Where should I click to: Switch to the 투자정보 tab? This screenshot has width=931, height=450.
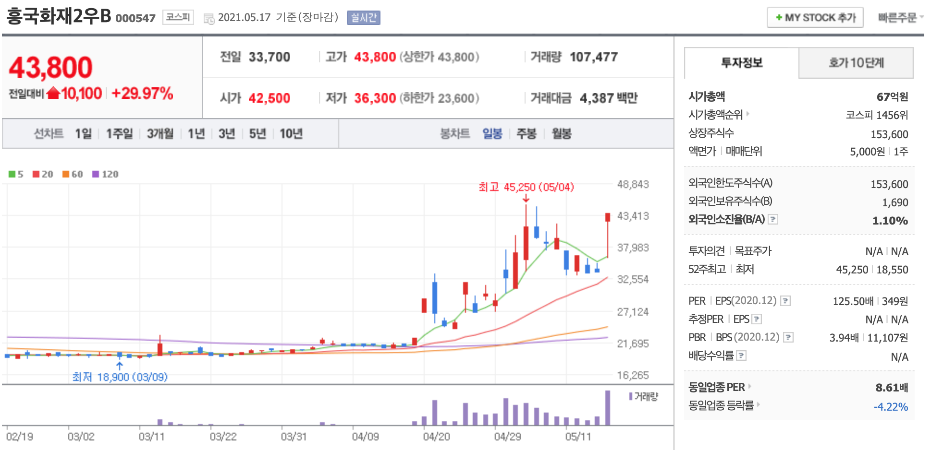[742, 63]
